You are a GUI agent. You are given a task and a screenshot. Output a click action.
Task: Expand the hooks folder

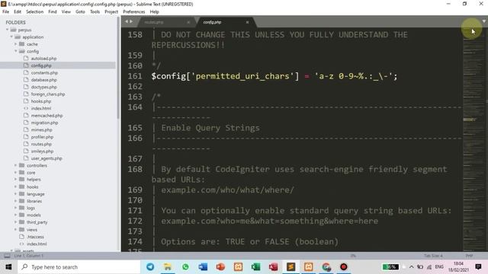(15, 186)
